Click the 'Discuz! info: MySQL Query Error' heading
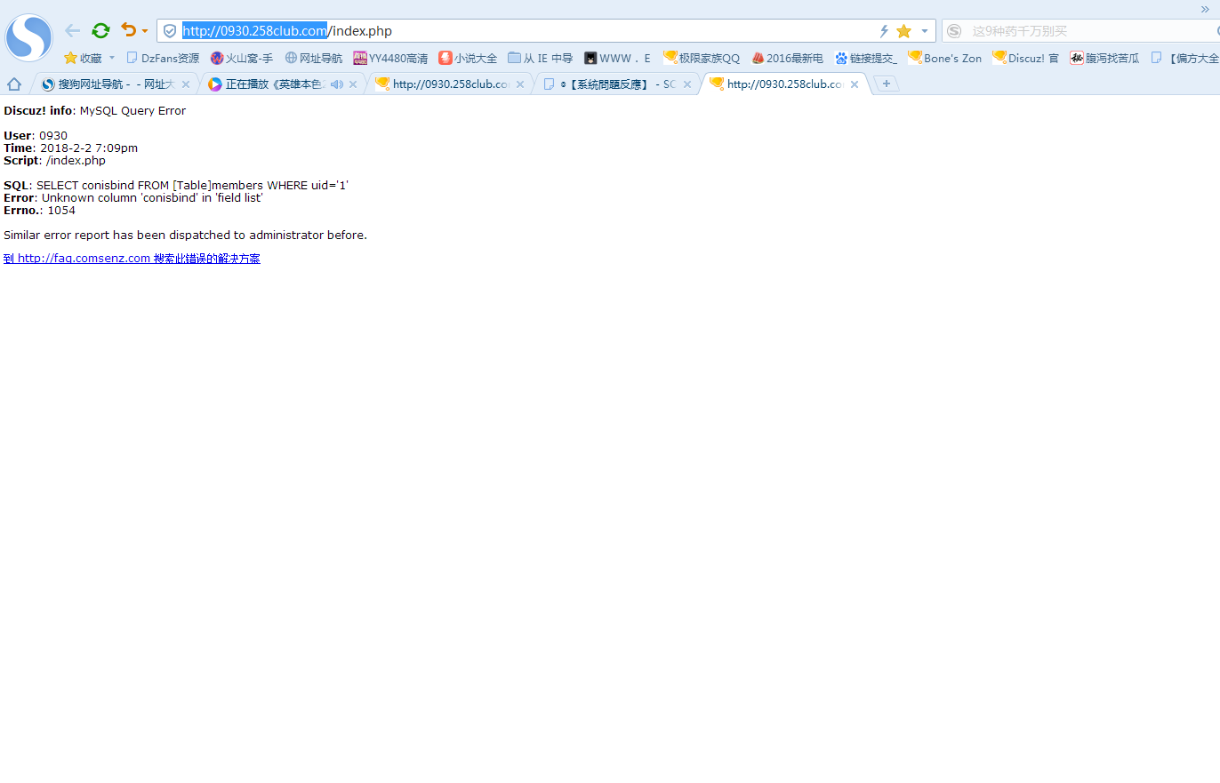 point(95,111)
